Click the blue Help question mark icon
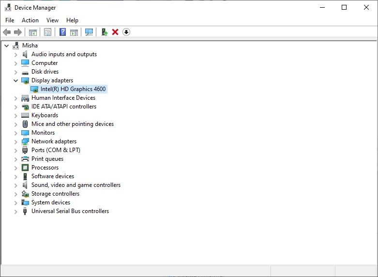The image size is (378, 277). pyautogui.click(x=63, y=32)
